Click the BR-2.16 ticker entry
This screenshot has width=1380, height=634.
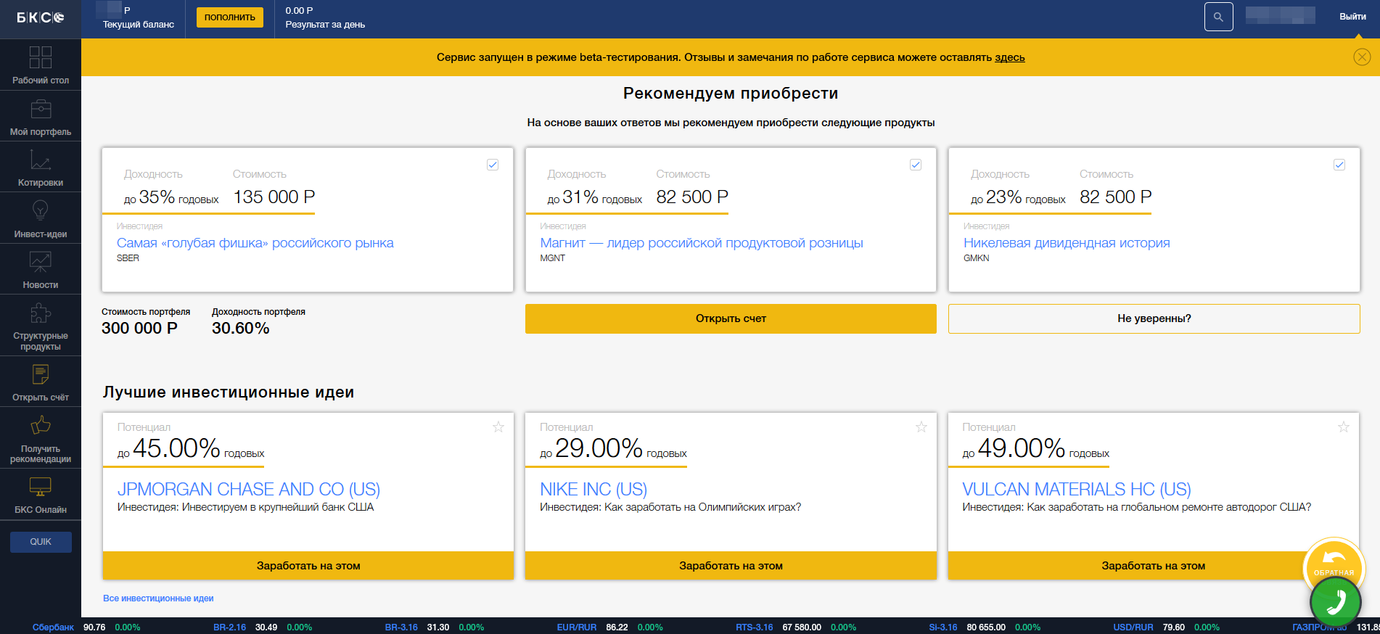pos(229,627)
